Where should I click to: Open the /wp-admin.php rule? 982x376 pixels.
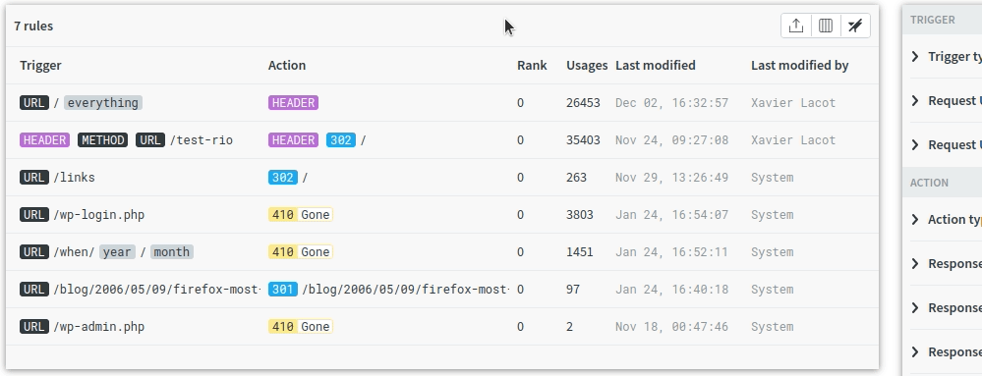99,327
